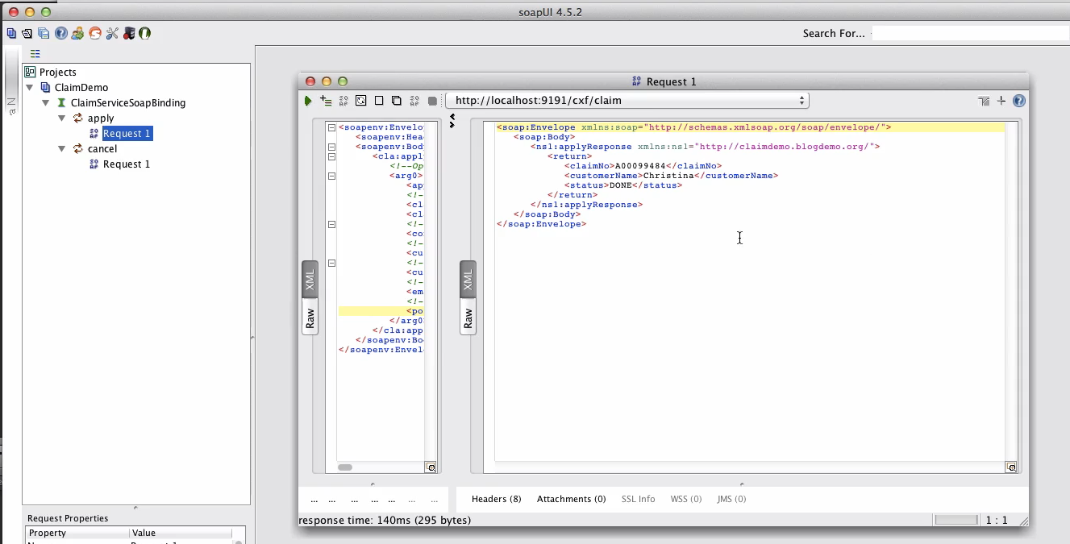1070x544 pixels.
Task: Click the grey cancel request stop icon
Action: [x=432, y=102]
